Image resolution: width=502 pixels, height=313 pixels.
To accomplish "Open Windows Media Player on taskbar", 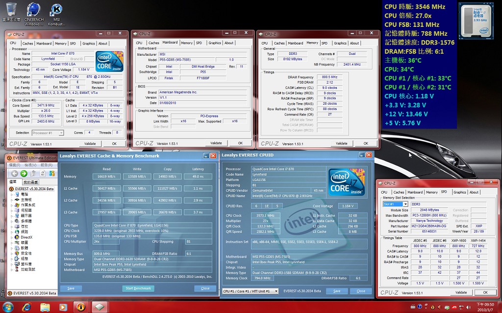I will [x=63, y=307].
